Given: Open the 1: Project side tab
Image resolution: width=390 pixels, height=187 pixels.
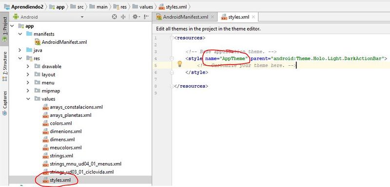Looking at the screenshot, I should click(4, 29).
